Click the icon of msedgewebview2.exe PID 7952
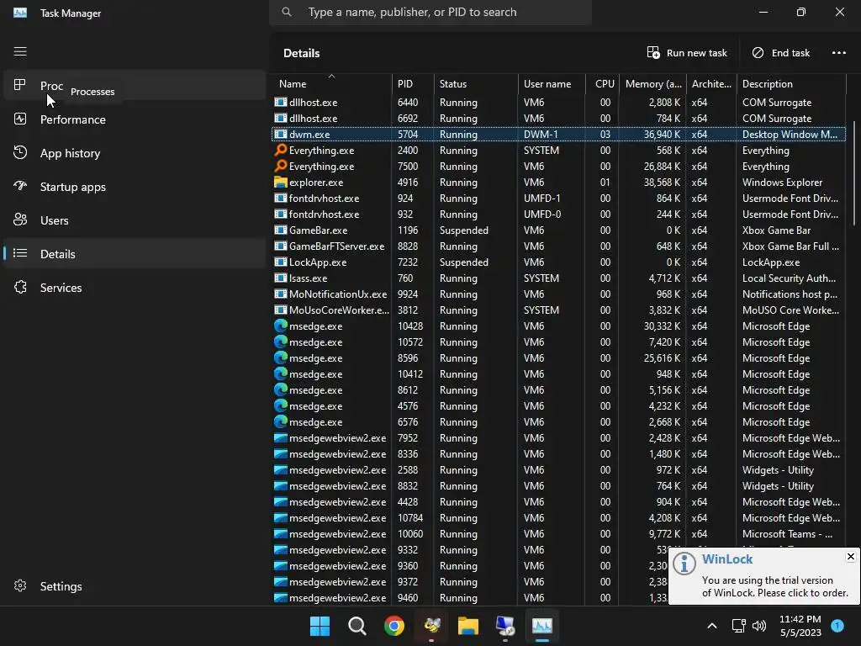 point(281,437)
